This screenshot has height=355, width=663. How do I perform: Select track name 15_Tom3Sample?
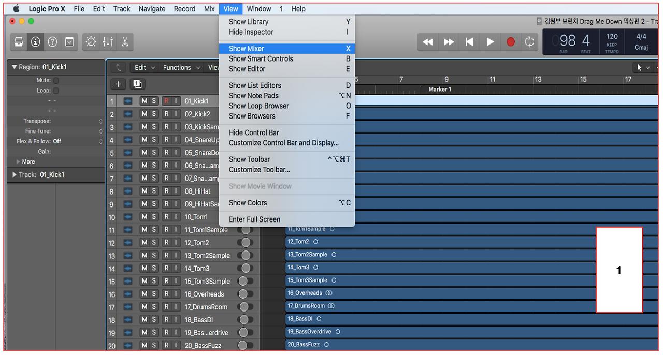click(207, 281)
